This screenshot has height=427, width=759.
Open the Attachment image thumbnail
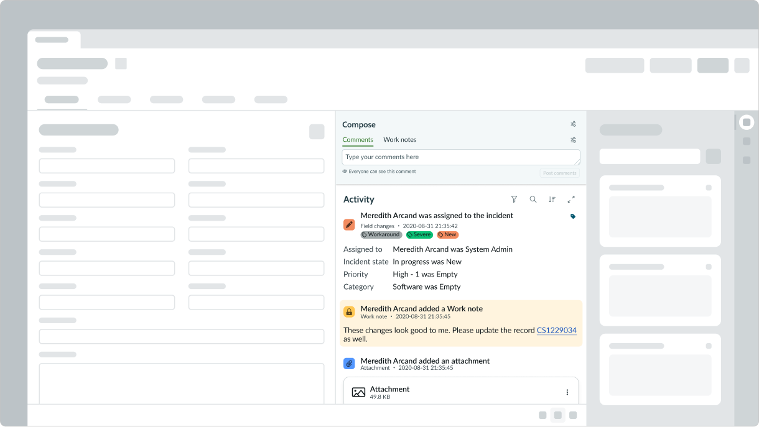(358, 392)
